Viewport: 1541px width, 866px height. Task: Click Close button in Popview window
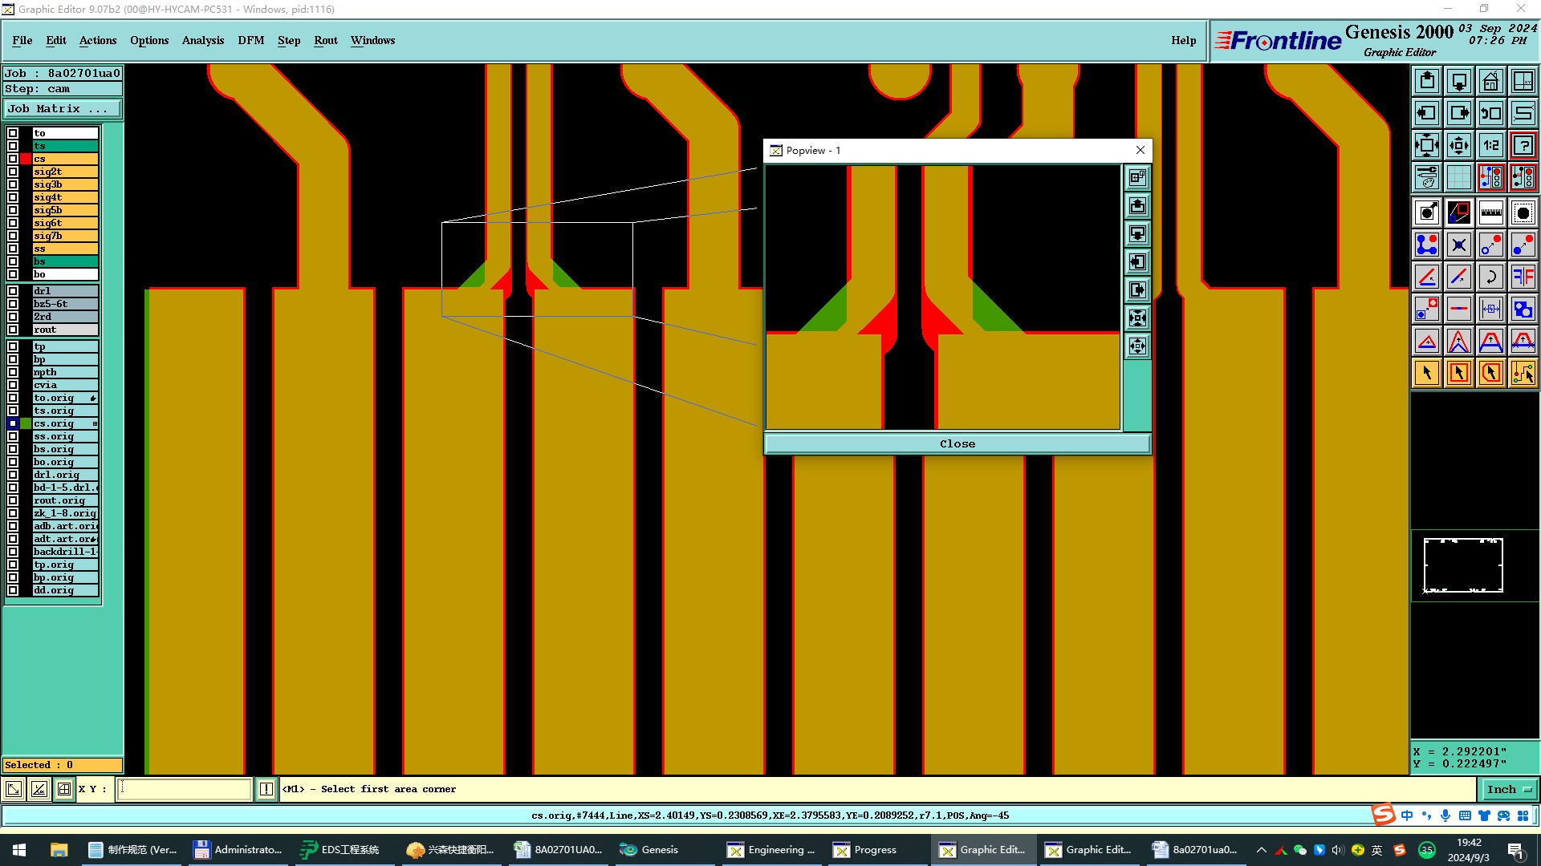(957, 443)
